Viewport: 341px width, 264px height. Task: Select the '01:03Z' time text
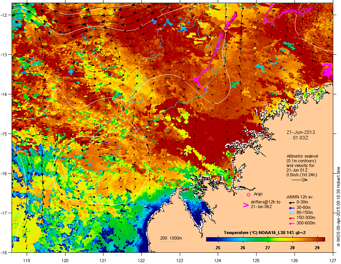click(x=301, y=138)
